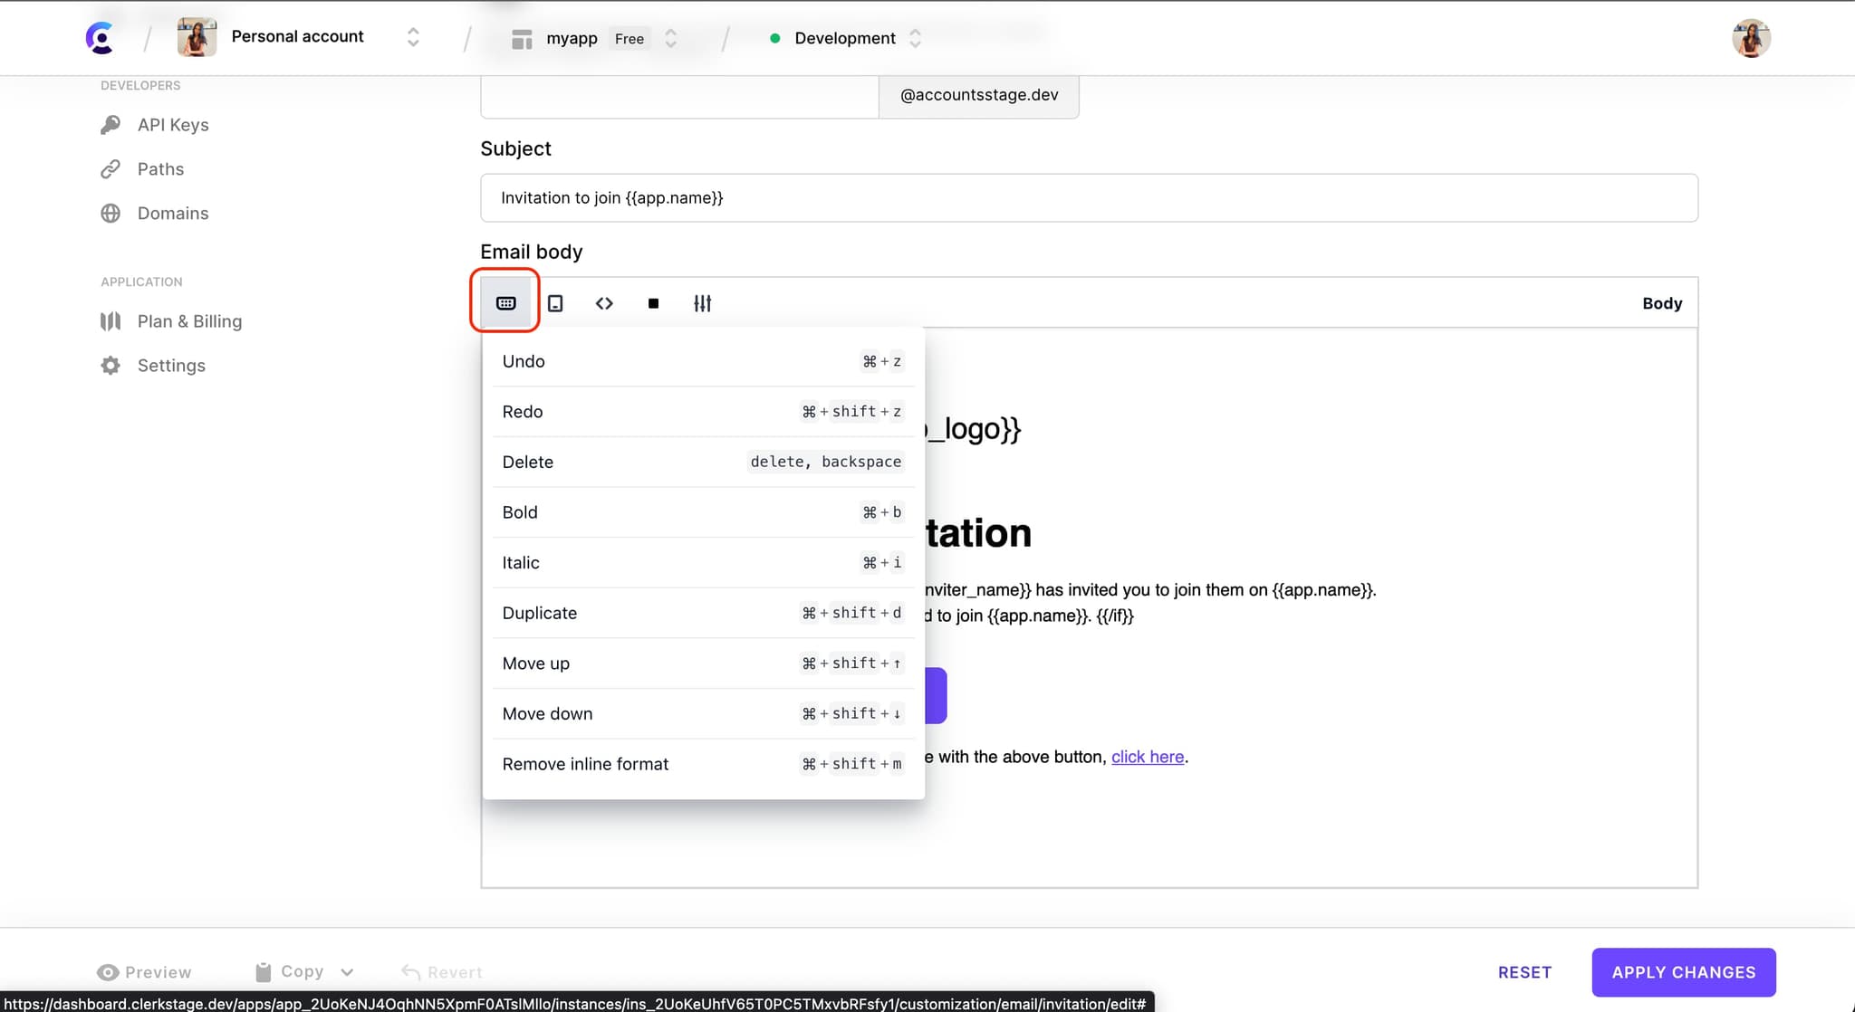This screenshot has height=1012, width=1855.
Task: Select Redo from shortcuts menu
Action: click(703, 412)
